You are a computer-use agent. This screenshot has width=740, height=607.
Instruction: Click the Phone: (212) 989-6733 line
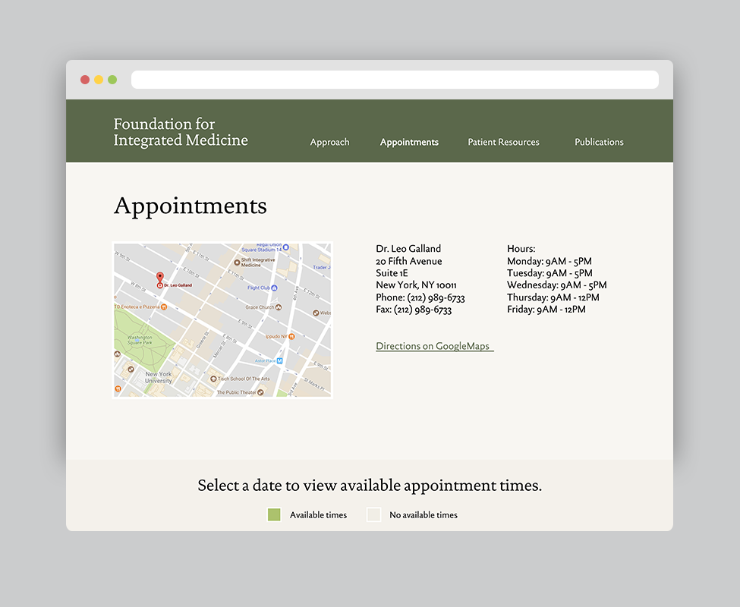[x=420, y=297]
